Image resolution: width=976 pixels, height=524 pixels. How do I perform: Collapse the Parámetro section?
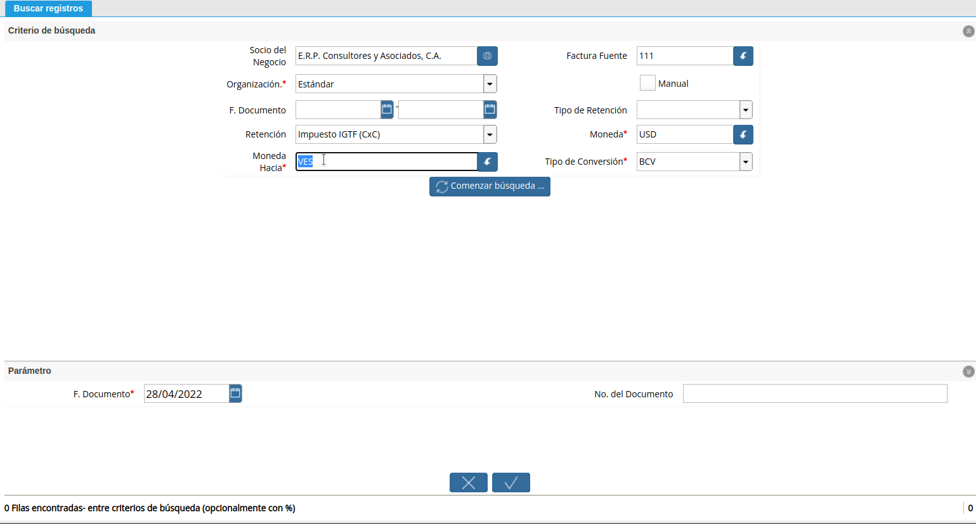968,371
